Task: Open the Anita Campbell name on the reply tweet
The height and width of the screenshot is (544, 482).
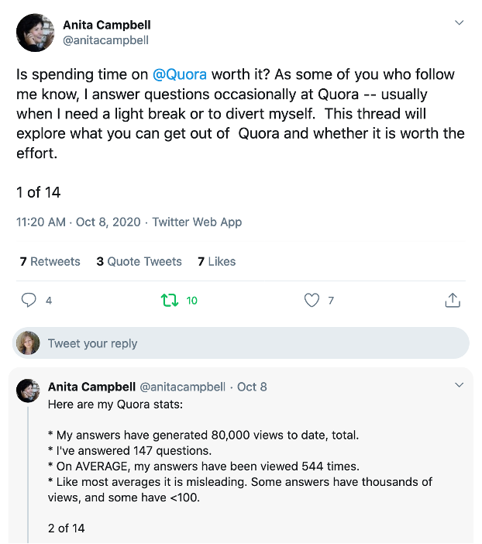Action: click(91, 387)
